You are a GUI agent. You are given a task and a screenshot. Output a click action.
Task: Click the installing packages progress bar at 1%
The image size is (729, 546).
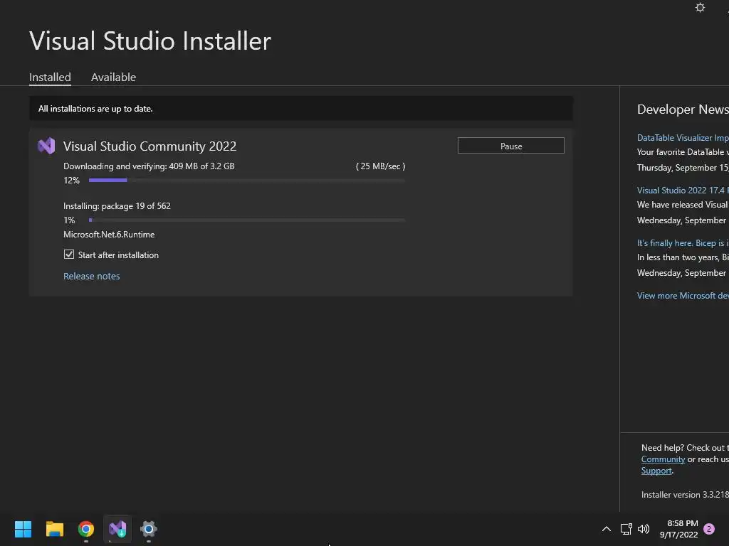pyautogui.click(x=247, y=220)
